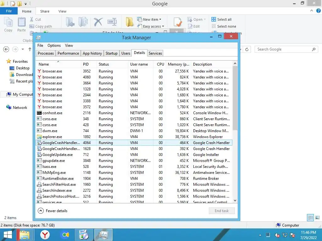The image size is (322, 241).
Task: Open Desktop under Favorites
Action: pos(19,68)
